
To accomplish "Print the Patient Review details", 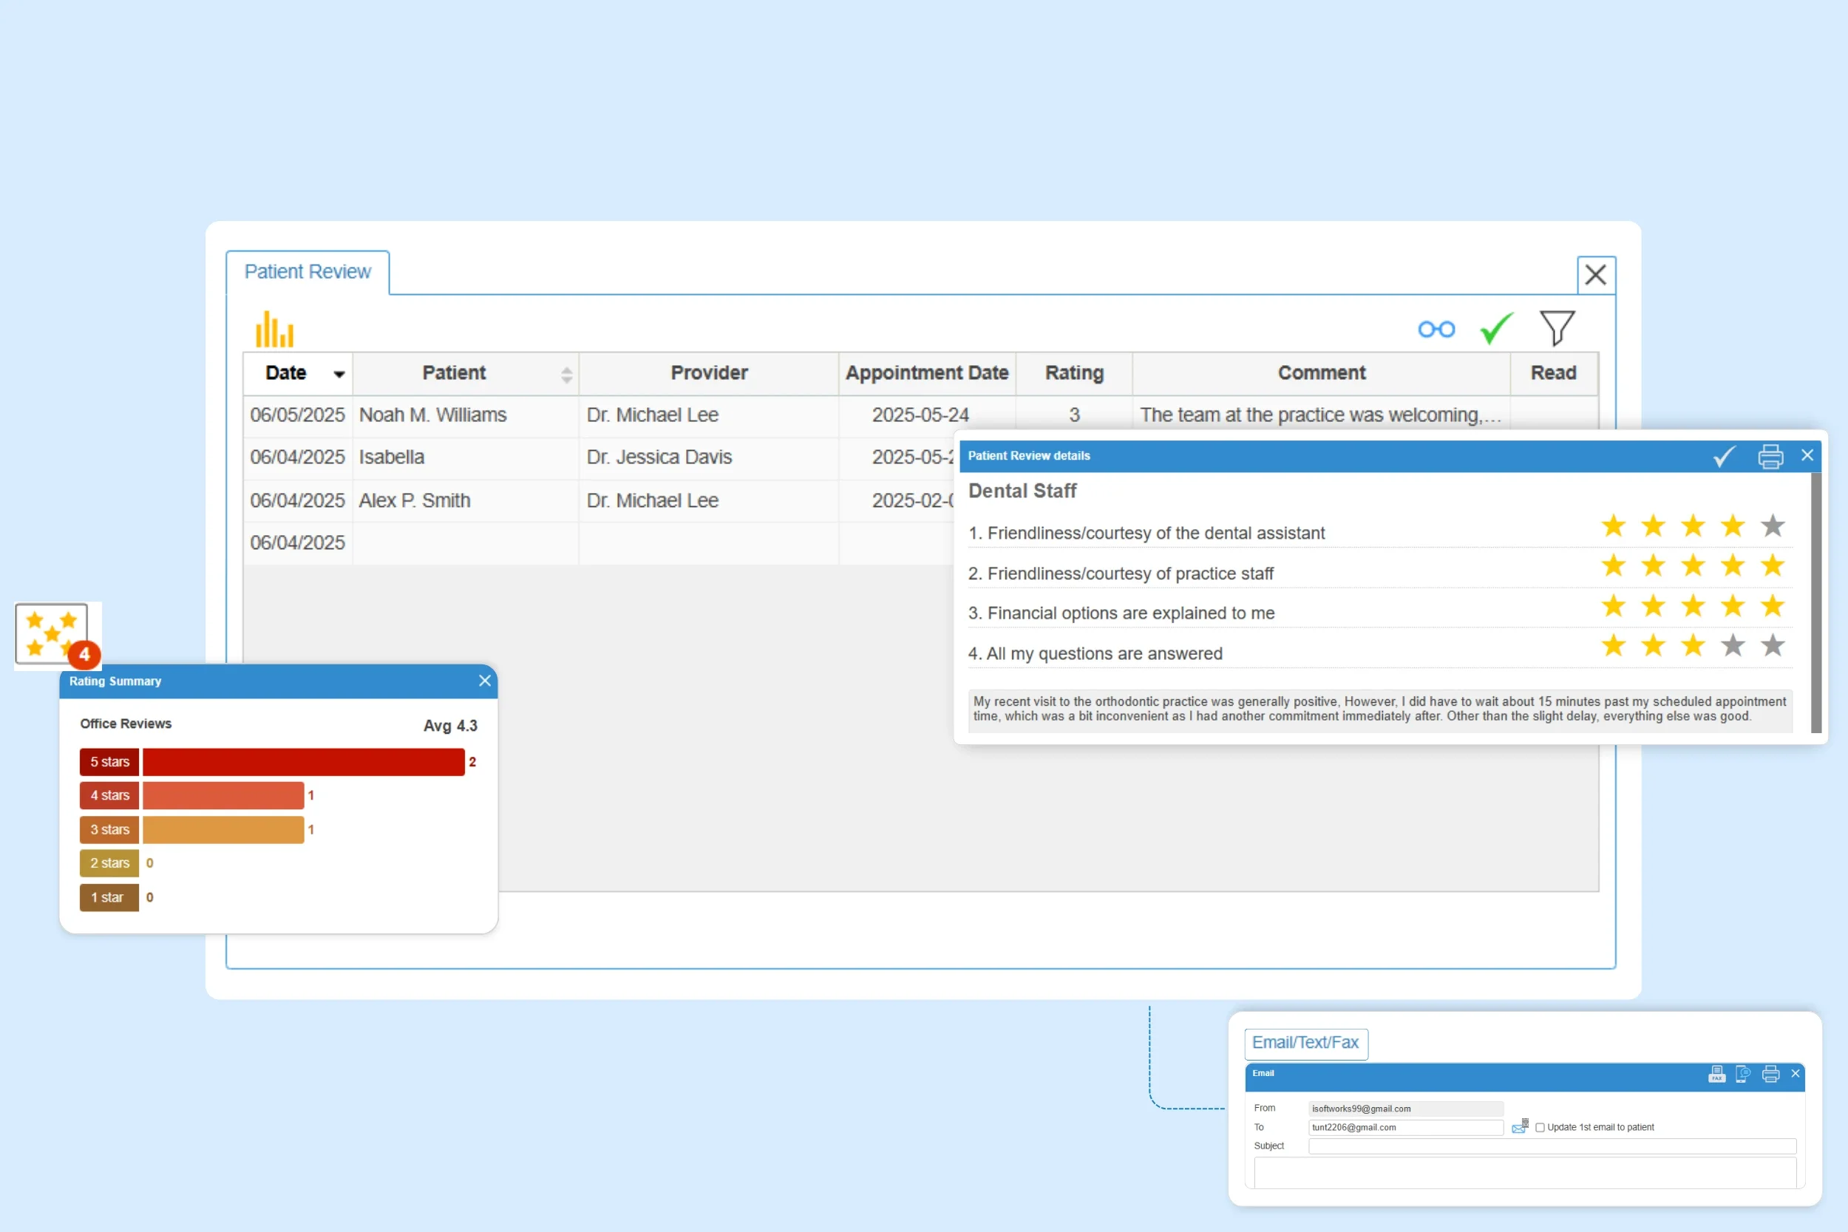I will tap(1770, 456).
